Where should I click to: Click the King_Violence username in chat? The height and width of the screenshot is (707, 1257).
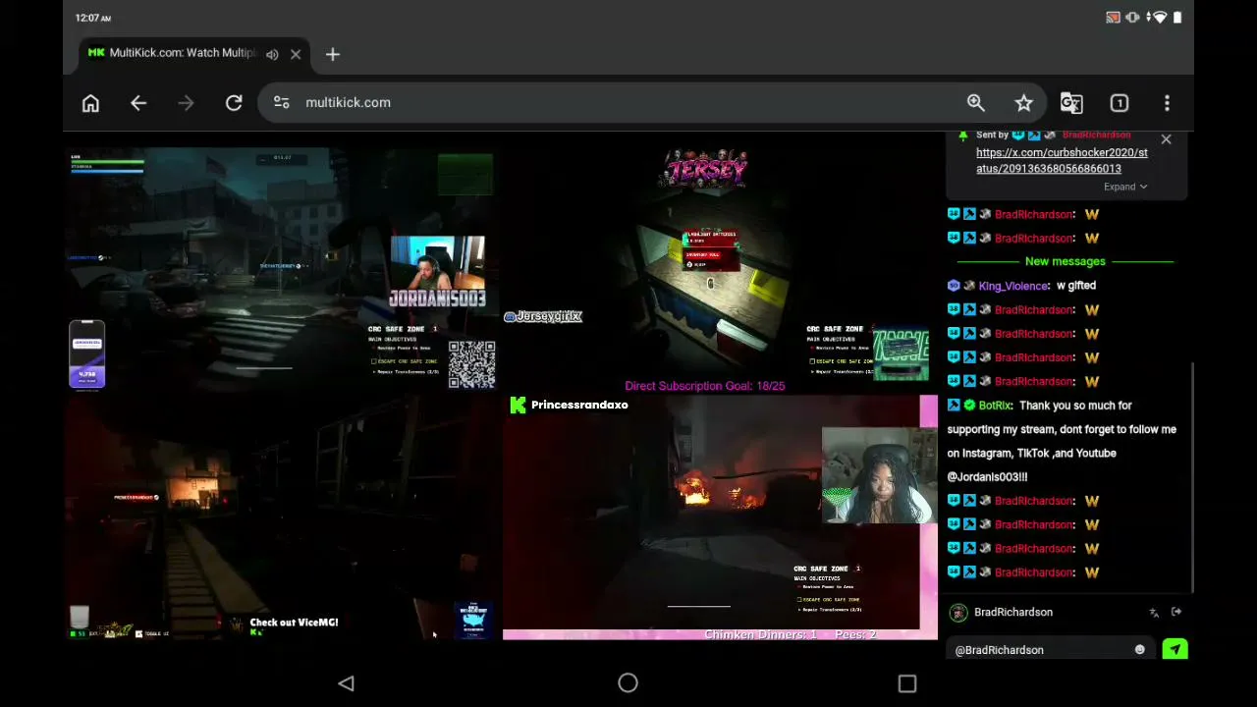coord(1013,286)
